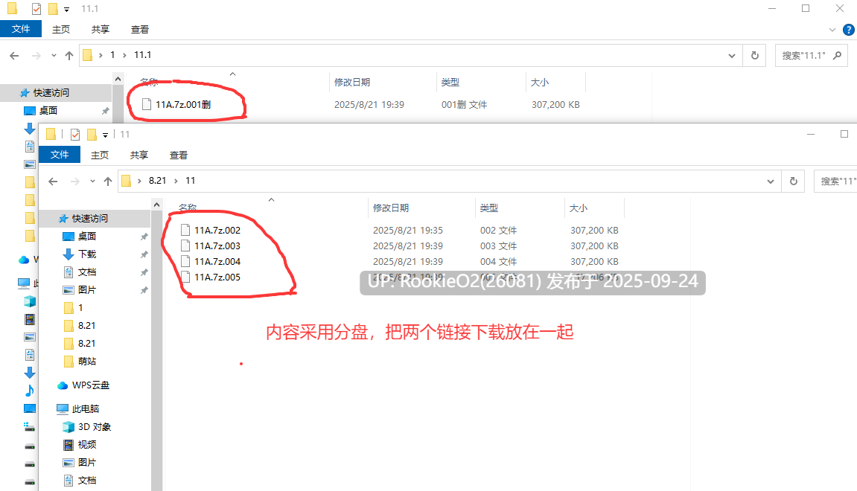Image resolution: width=857 pixels, height=491 pixels.
Task: Open address bar history dropdown in 11 window
Action: click(x=770, y=182)
